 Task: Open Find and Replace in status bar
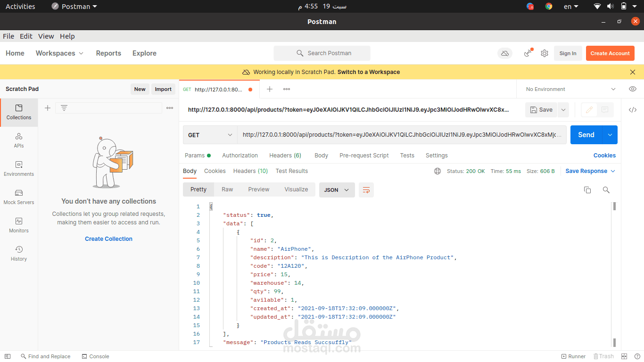tap(45, 356)
